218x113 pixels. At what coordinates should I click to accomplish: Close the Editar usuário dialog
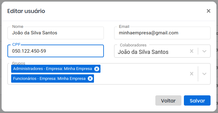pyautogui.click(x=208, y=11)
